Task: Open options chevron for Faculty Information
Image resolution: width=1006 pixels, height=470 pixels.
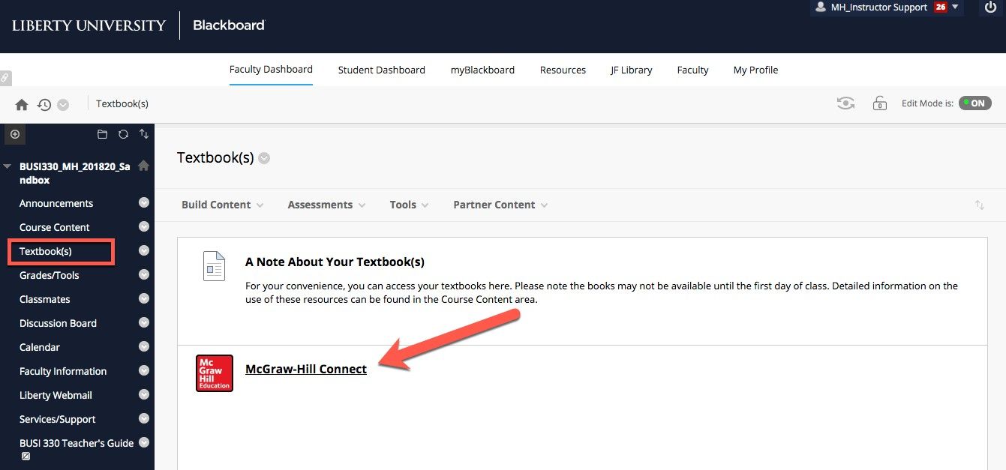Action: tap(144, 370)
